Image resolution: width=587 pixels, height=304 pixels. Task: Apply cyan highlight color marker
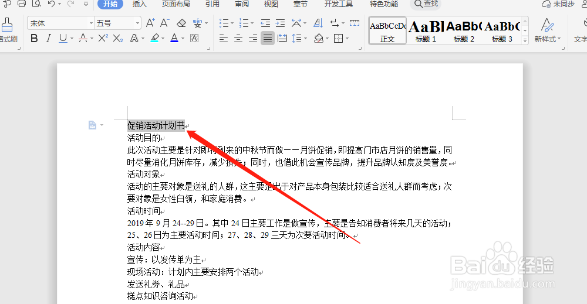click(154, 38)
